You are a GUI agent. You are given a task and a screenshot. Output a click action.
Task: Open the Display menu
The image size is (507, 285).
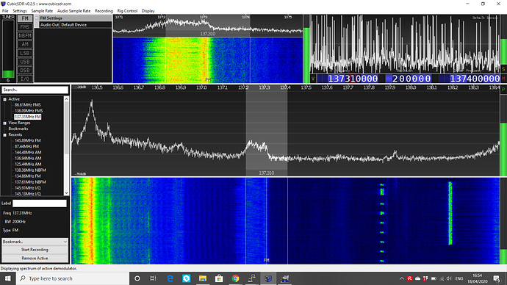(148, 11)
